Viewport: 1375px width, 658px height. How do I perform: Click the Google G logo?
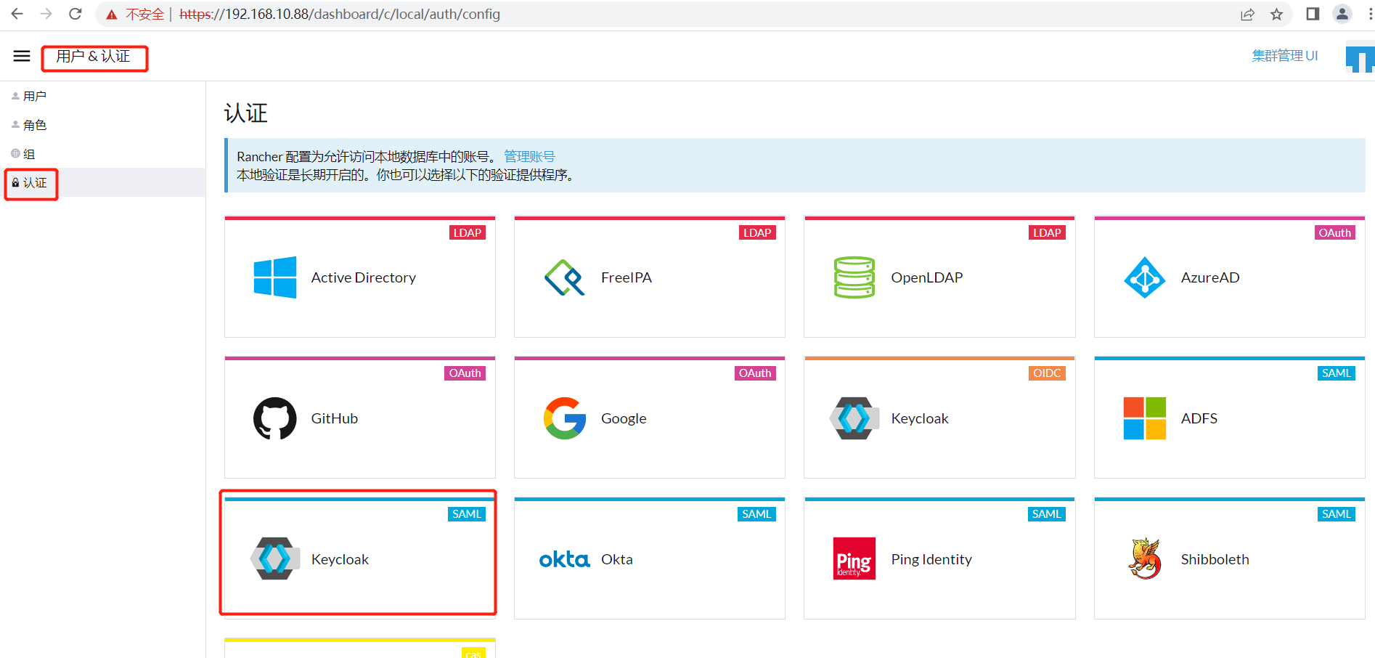click(565, 418)
